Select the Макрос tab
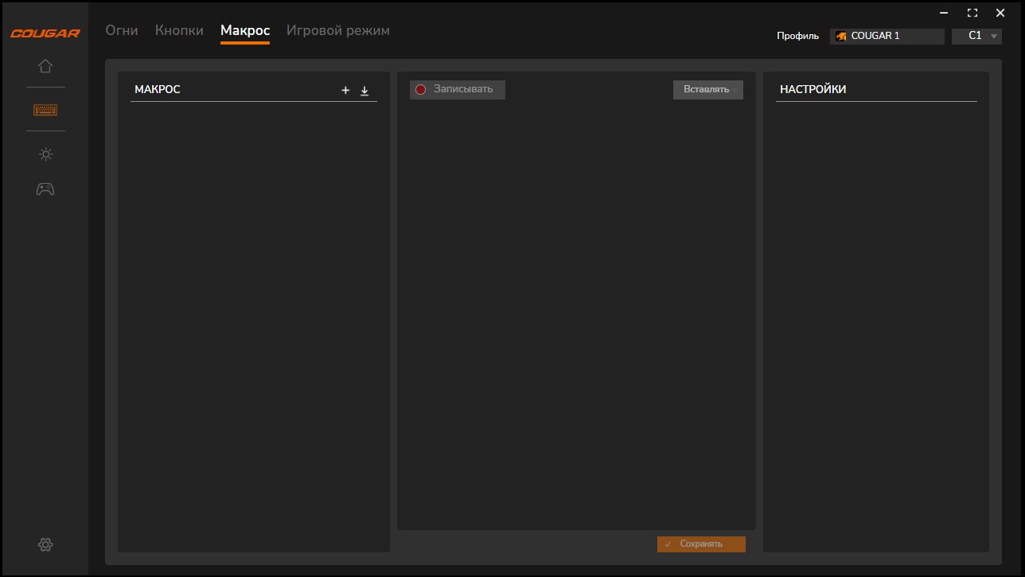The image size is (1025, 577). [245, 30]
